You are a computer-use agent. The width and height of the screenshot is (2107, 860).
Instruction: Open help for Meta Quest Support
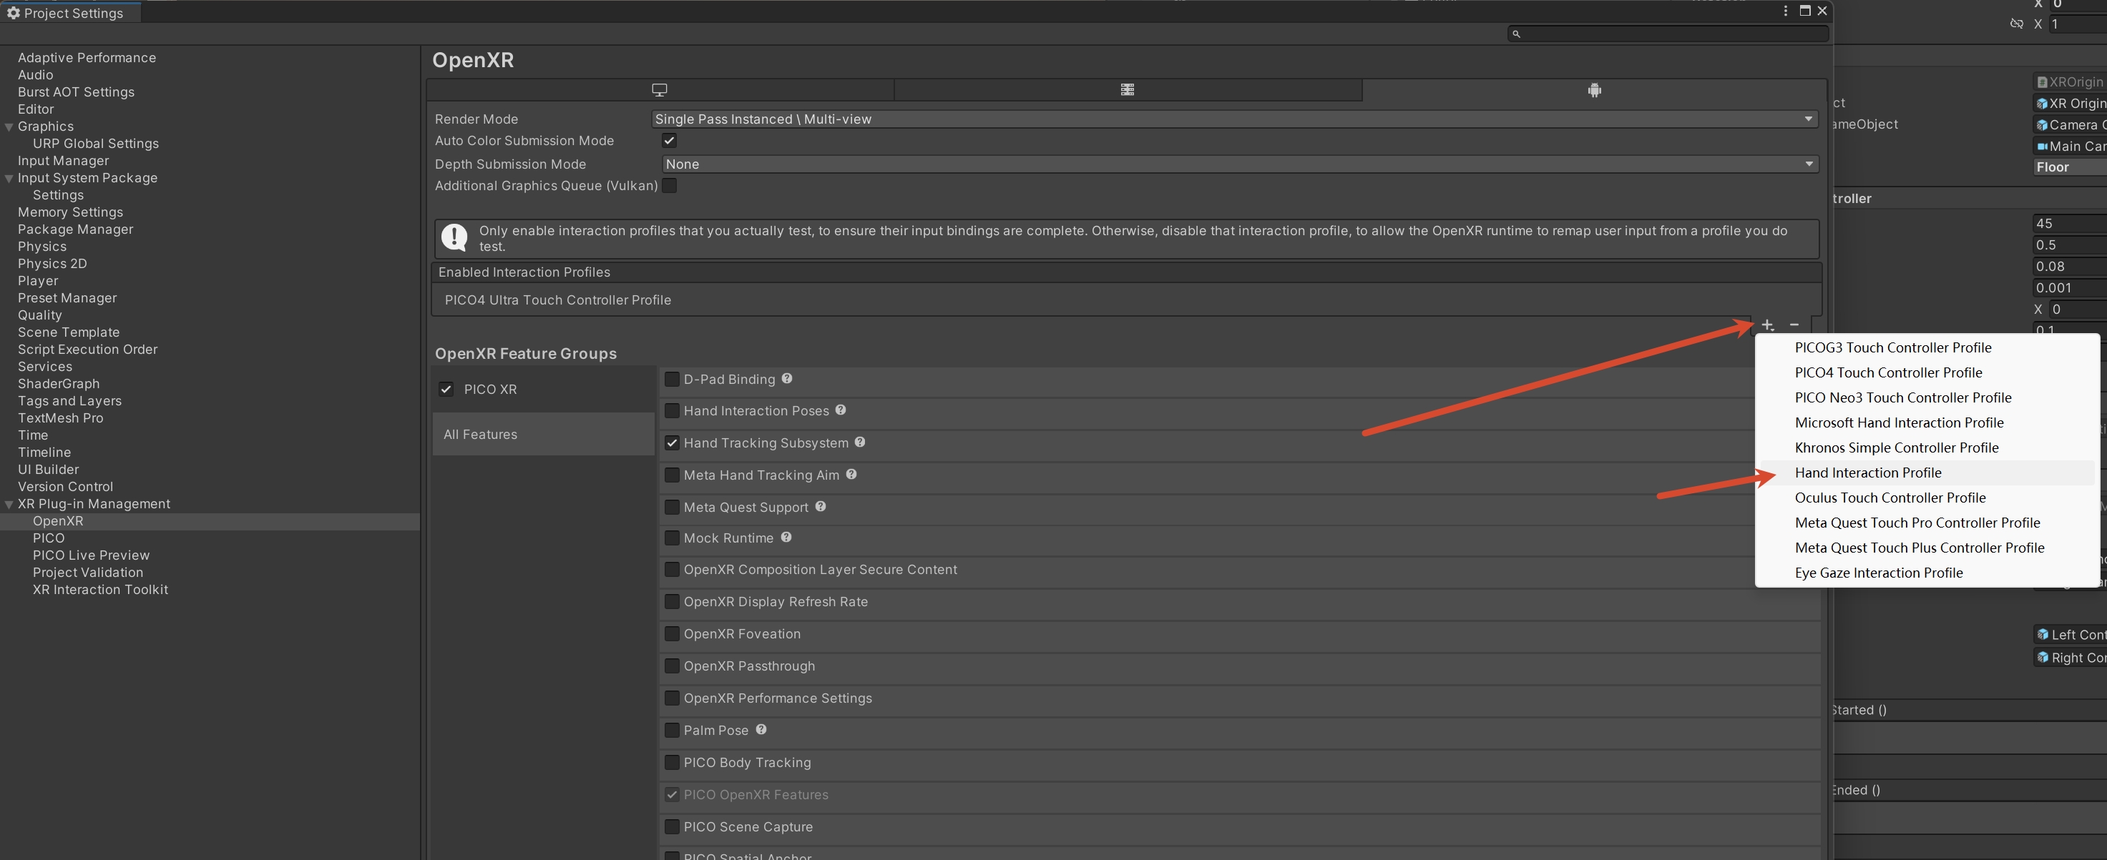tap(821, 506)
